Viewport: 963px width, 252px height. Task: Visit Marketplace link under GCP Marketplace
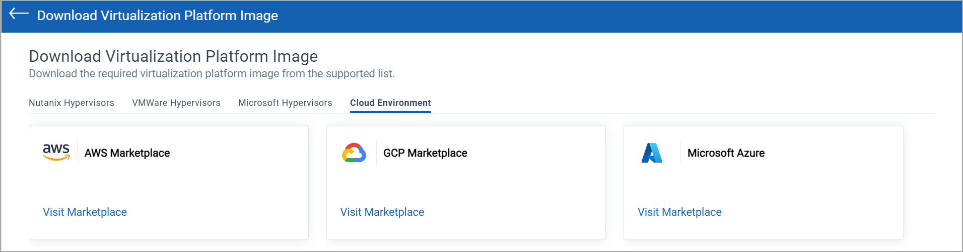[x=382, y=212]
